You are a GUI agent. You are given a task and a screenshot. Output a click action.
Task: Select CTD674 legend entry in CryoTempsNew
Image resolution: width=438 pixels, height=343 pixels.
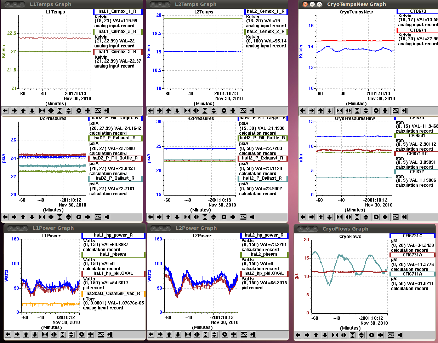(x=417, y=30)
